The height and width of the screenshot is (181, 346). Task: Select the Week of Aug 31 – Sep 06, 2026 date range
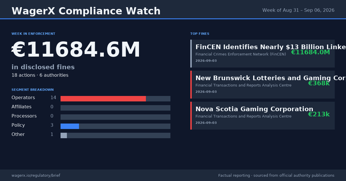click(298, 10)
